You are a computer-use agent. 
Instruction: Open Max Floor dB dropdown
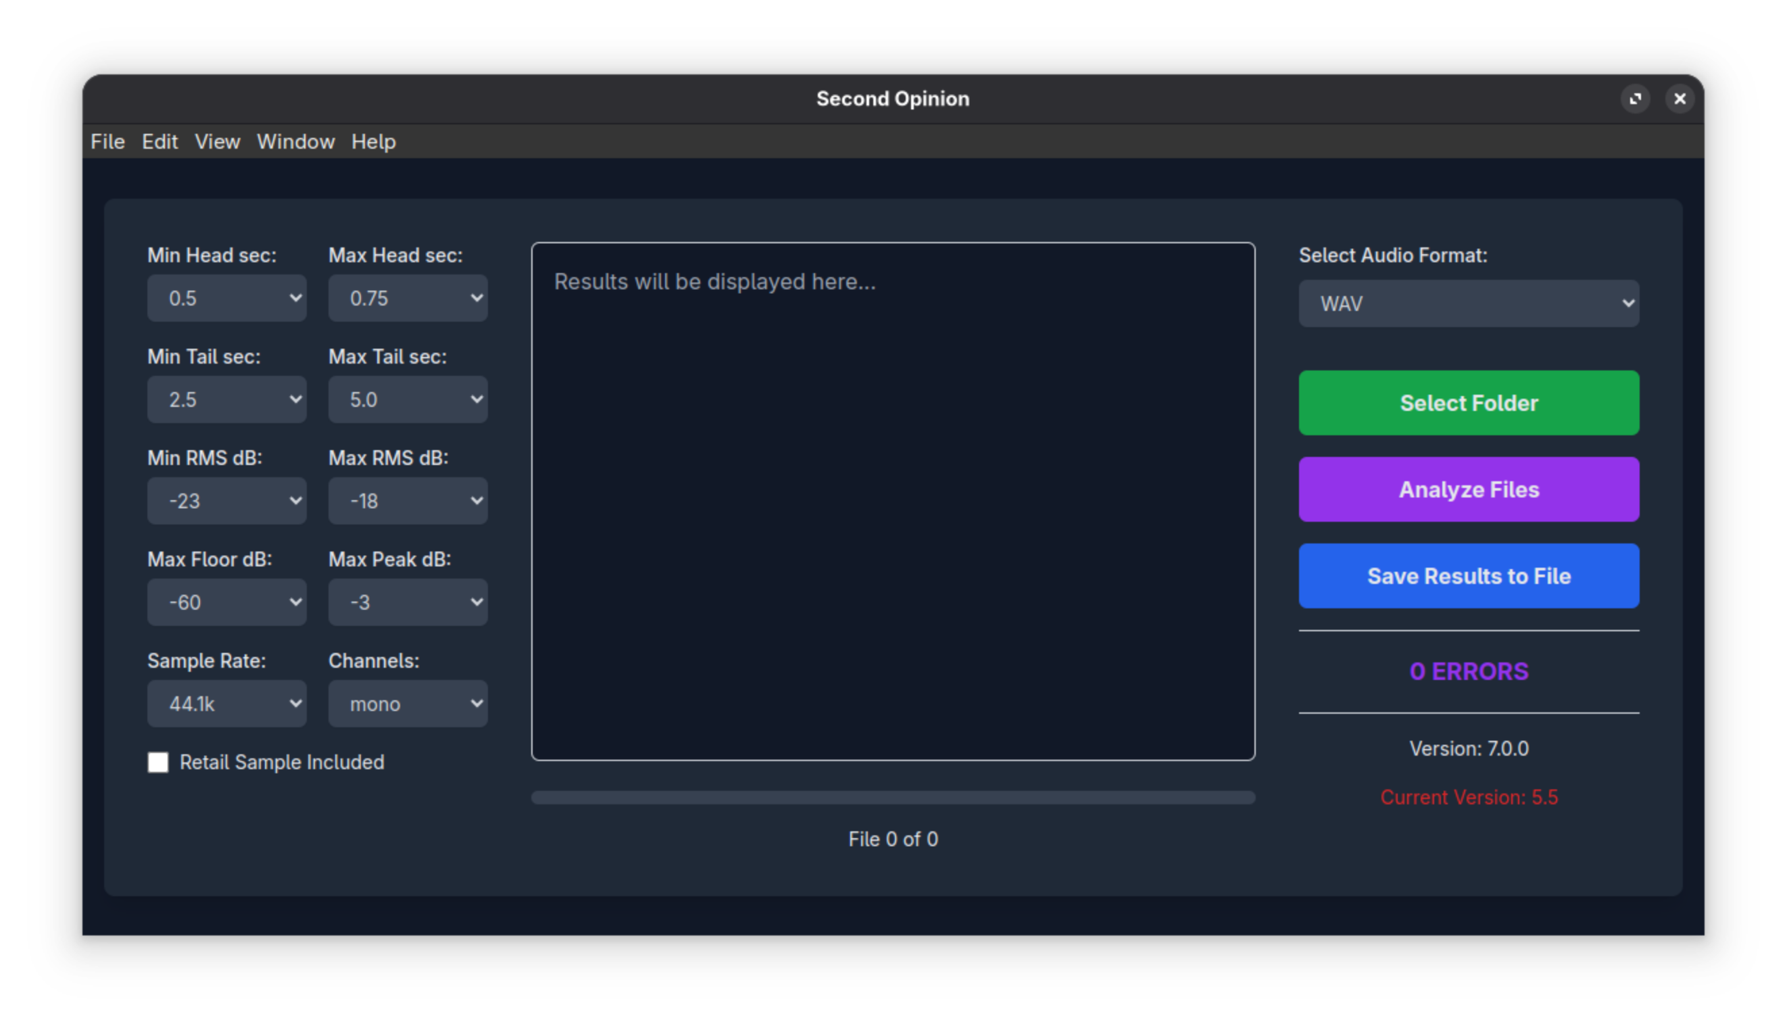[x=226, y=602]
